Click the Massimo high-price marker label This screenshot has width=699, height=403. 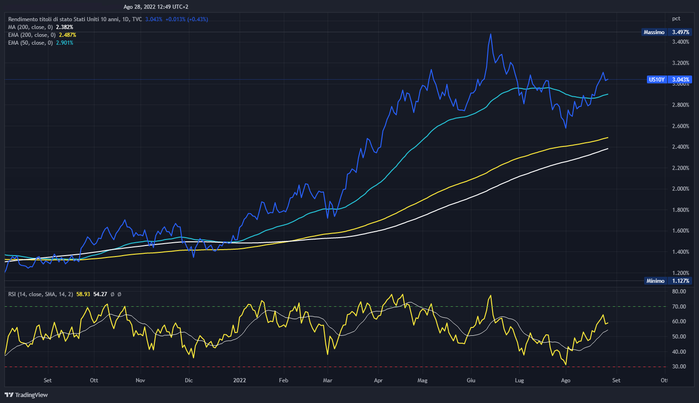[654, 32]
